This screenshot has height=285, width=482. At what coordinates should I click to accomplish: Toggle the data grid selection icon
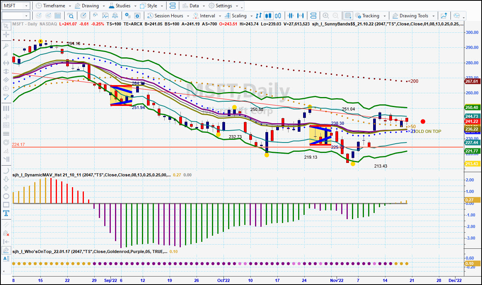coord(348,16)
